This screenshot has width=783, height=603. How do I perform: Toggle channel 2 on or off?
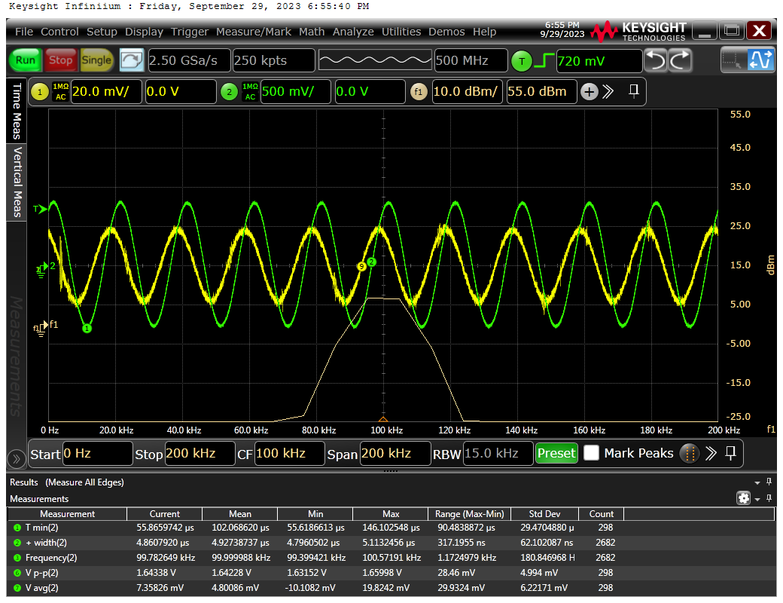pyautogui.click(x=230, y=92)
